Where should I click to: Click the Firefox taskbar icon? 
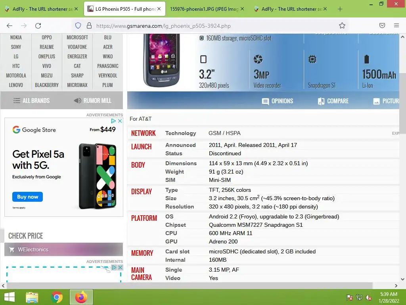coord(81,297)
